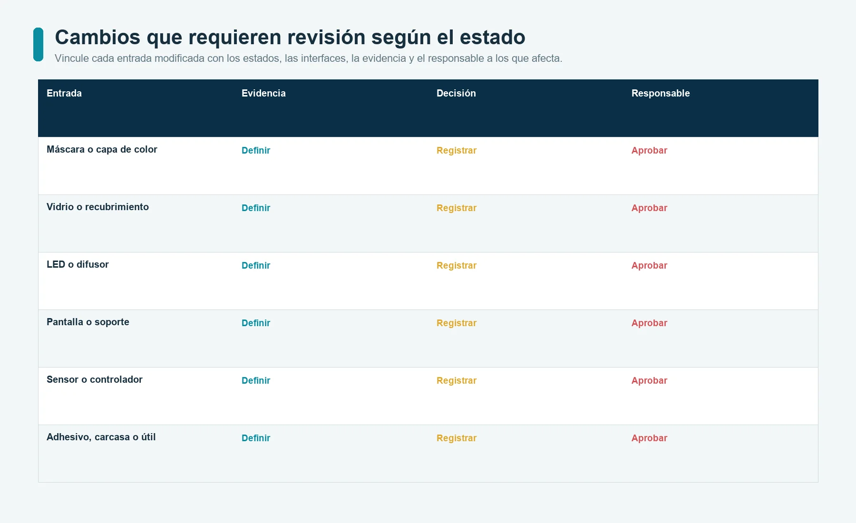Click 'Registrar' in Máscara o capa row
Screen dimensions: 856x523
pyautogui.click(x=457, y=150)
